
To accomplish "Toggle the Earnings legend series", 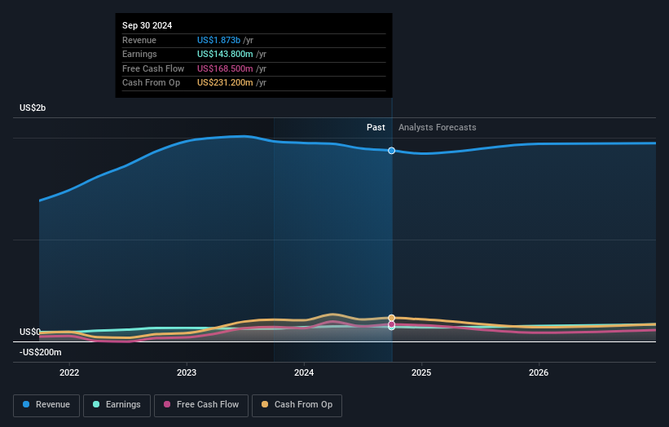I will click(x=117, y=405).
